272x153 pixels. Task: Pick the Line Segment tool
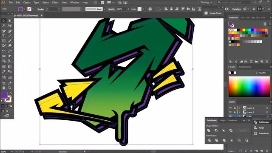pyautogui.click(x=10, y=36)
